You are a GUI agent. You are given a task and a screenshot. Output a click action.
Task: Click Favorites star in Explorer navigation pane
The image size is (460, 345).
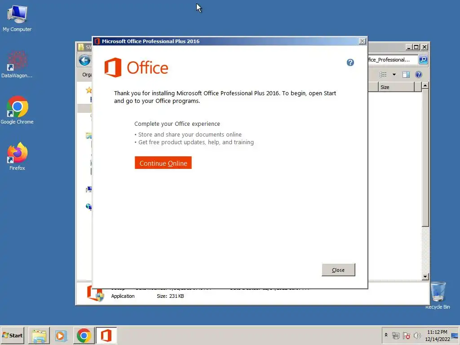88,90
